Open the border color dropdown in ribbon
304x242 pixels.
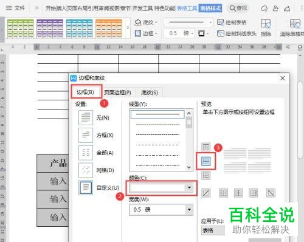coord(203,33)
